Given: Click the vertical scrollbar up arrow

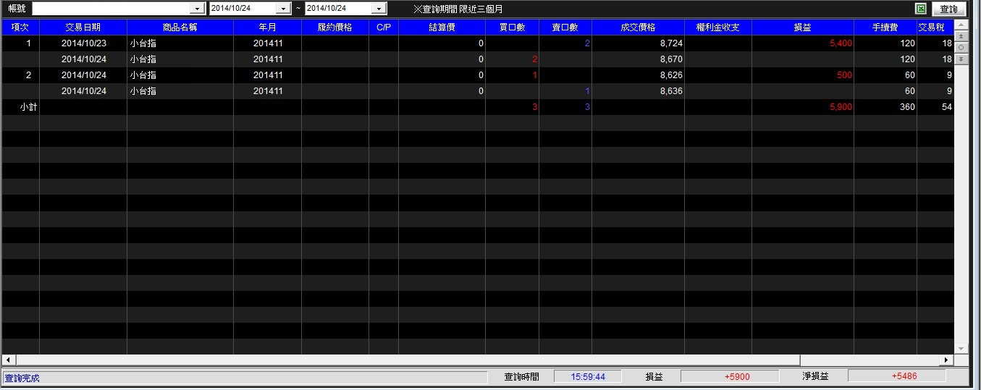Looking at the screenshot, I should click(x=961, y=25).
